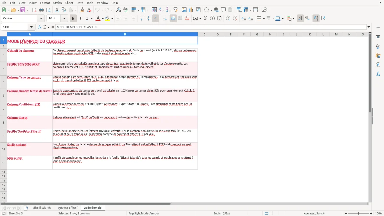Insert an image
The image size is (384, 216).
pyautogui.click(x=184, y=10)
